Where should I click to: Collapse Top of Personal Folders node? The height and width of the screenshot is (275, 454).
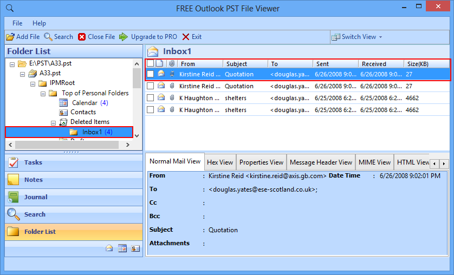(43, 94)
